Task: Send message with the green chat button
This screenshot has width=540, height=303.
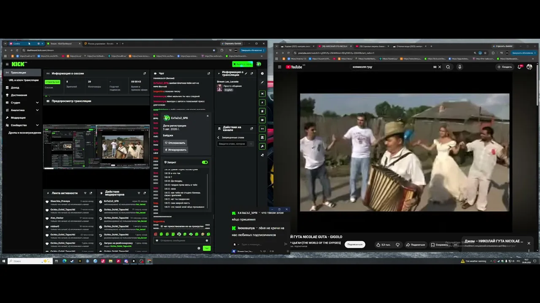Action: pos(207,248)
